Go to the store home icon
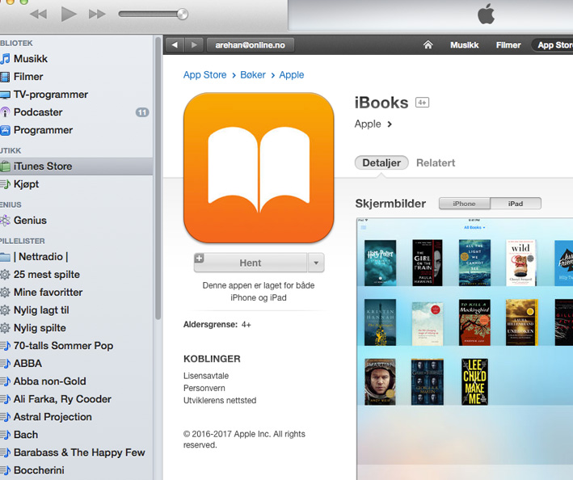Viewport: 573px width, 480px height. click(x=428, y=44)
